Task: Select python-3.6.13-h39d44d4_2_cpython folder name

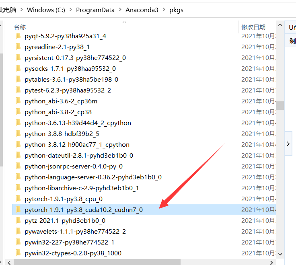Action: (x=78, y=123)
